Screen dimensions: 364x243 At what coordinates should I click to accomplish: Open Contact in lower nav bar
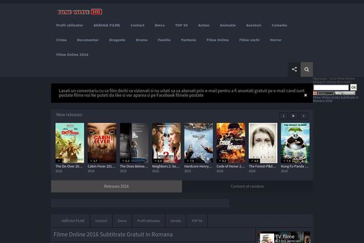[101, 221]
